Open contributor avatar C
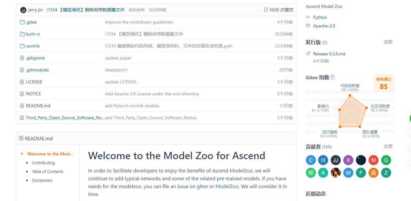Image resolution: width=411 pixels, height=201 pixels. (311, 160)
